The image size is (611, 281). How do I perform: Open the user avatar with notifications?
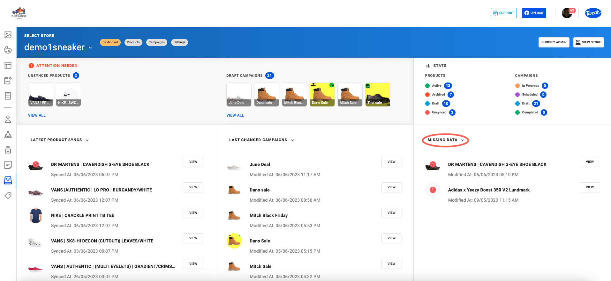[567, 13]
